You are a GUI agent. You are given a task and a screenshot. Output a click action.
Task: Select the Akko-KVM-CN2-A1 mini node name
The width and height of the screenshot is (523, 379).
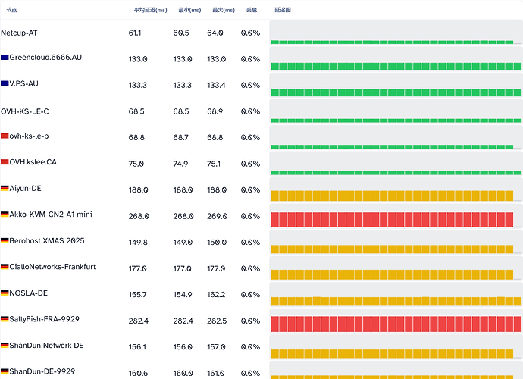pyautogui.click(x=51, y=215)
